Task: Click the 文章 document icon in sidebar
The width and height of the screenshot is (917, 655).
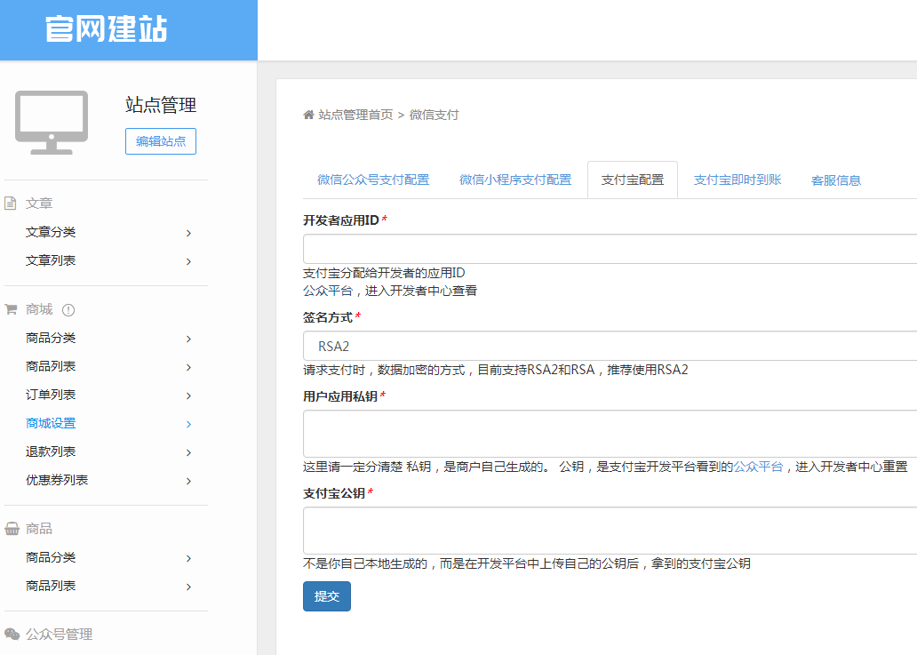Action: 12,203
